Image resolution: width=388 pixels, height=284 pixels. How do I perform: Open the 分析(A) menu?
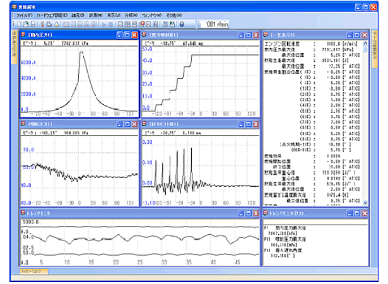[x=131, y=15]
